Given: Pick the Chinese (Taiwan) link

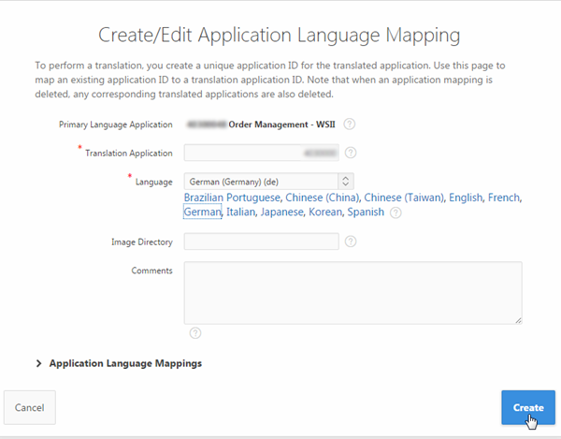Looking at the screenshot, I should pyautogui.click(x=404, y=198).
